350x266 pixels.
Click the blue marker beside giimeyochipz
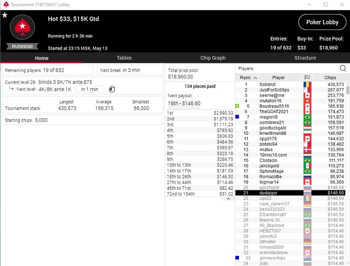pyautogui.click(x=237, y=257)
